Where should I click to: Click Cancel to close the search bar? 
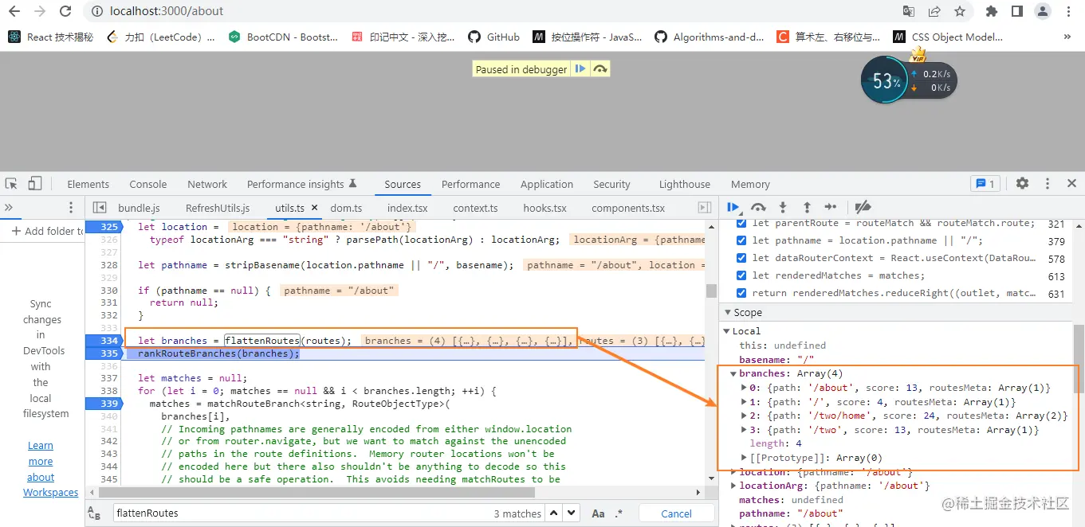click(x=676, y=513)
